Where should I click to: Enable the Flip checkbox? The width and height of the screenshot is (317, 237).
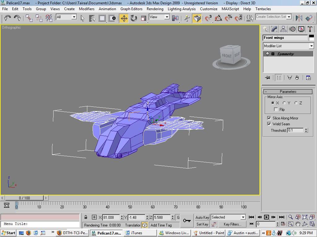coord(276,109)
